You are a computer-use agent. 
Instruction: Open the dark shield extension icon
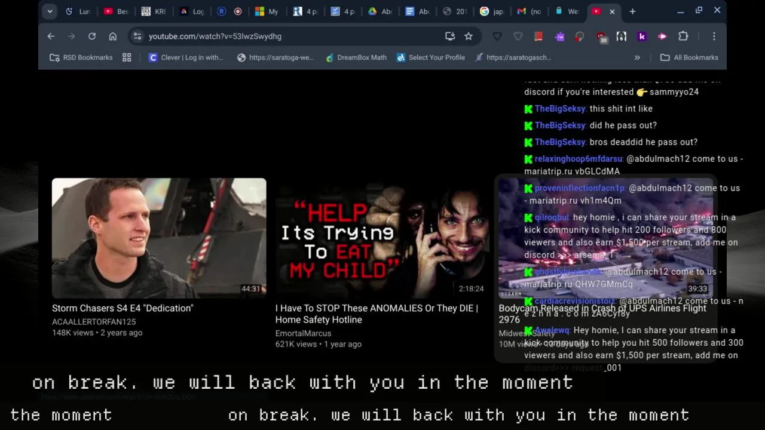tap(497, 36)
